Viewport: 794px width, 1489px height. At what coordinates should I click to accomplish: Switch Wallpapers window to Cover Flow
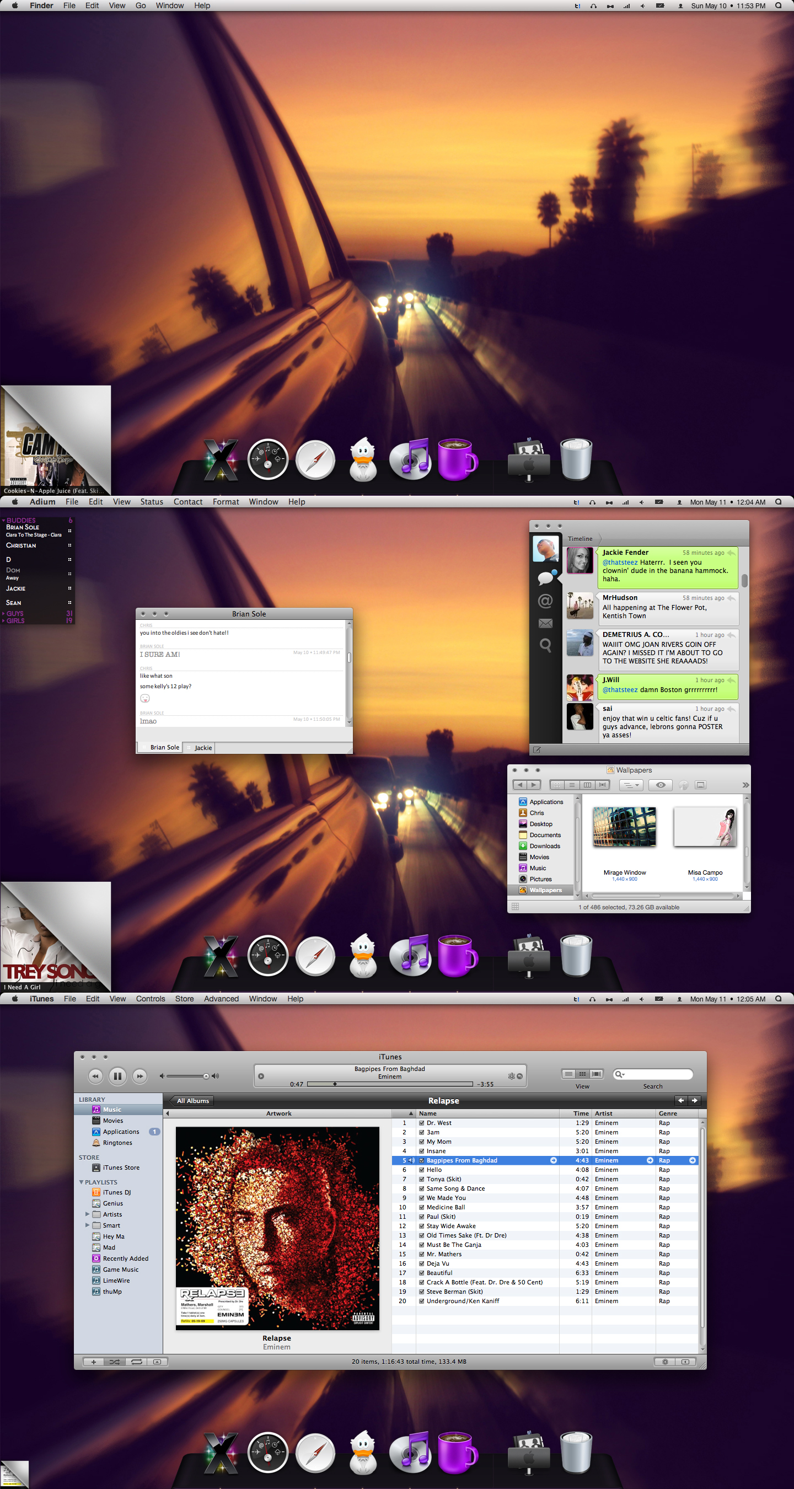pos(603,785)
